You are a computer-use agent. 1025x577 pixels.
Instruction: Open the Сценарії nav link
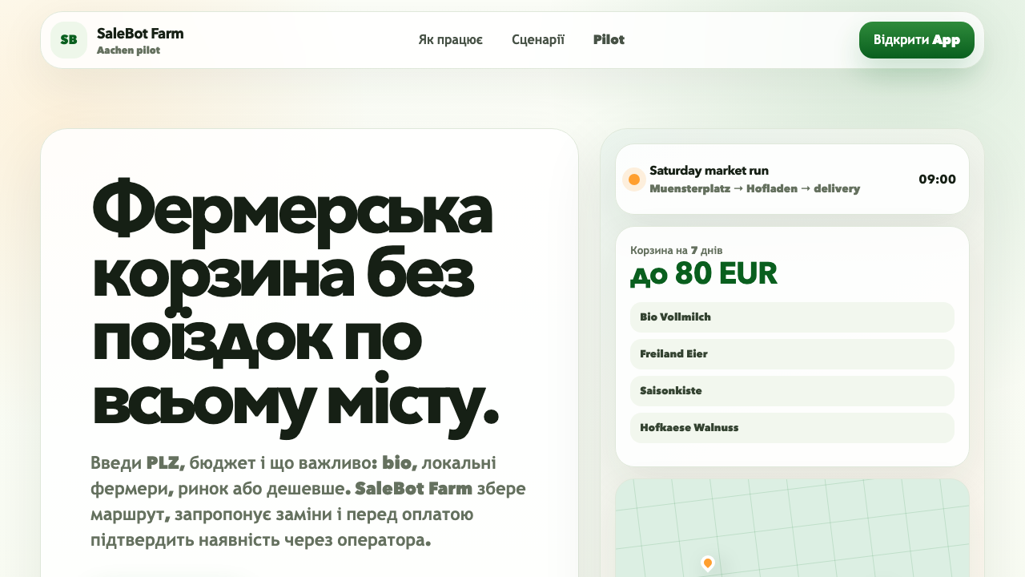(538, 40)
